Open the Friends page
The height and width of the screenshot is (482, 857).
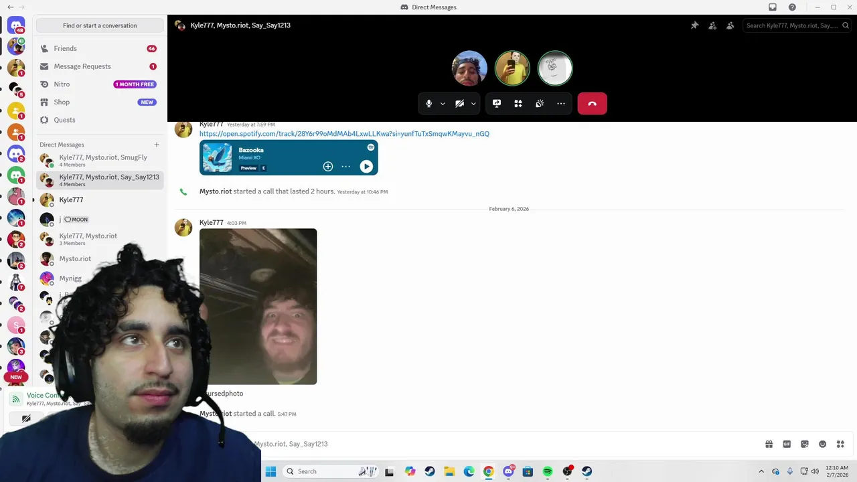[100, 49]
